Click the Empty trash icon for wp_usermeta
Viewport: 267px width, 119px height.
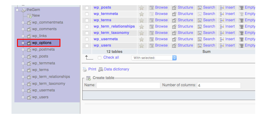coord(242,39)
